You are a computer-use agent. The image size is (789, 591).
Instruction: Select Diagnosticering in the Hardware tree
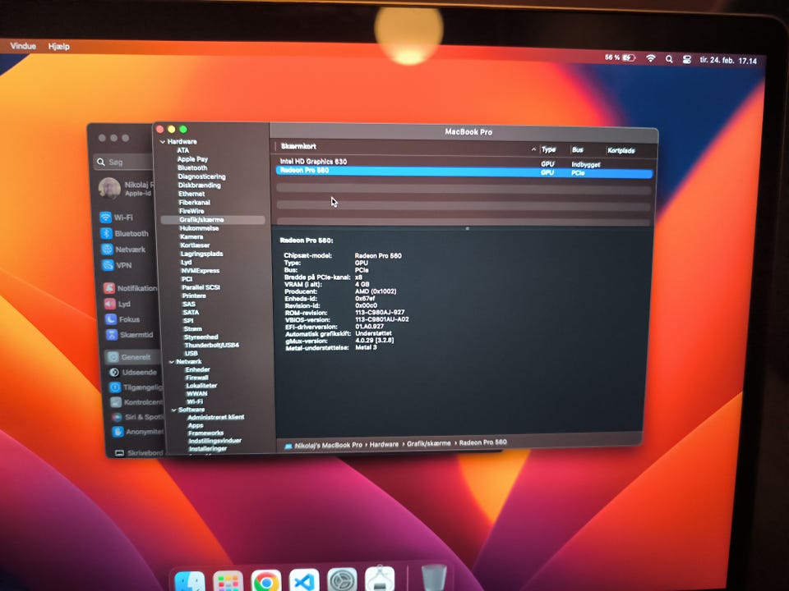[x=201, y=176]
